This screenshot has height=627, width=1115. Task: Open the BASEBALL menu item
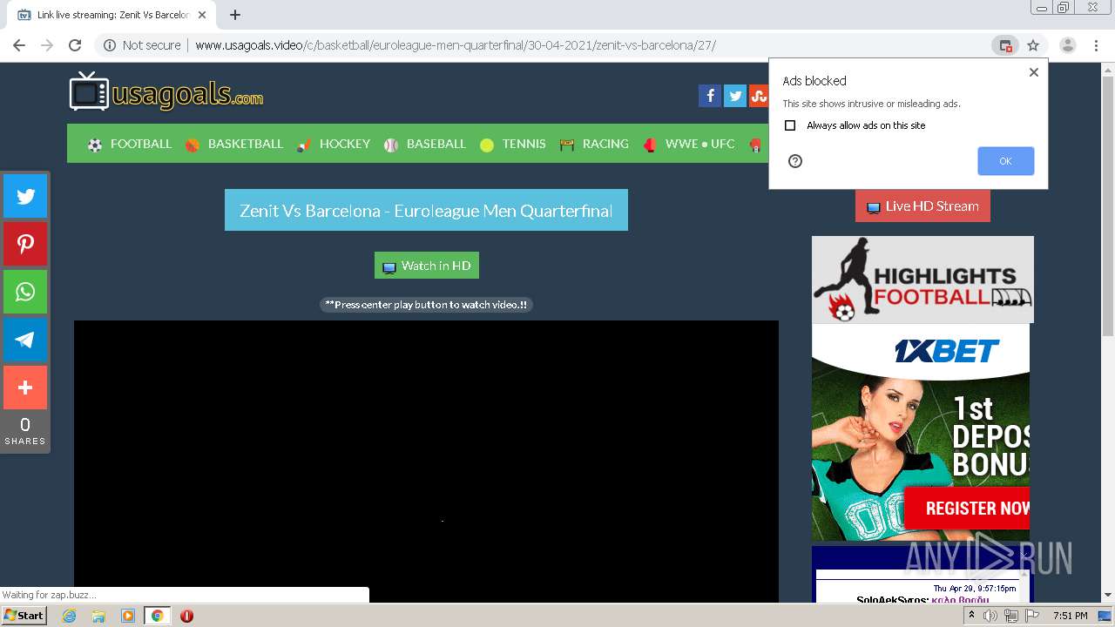(x=425, y=144)
